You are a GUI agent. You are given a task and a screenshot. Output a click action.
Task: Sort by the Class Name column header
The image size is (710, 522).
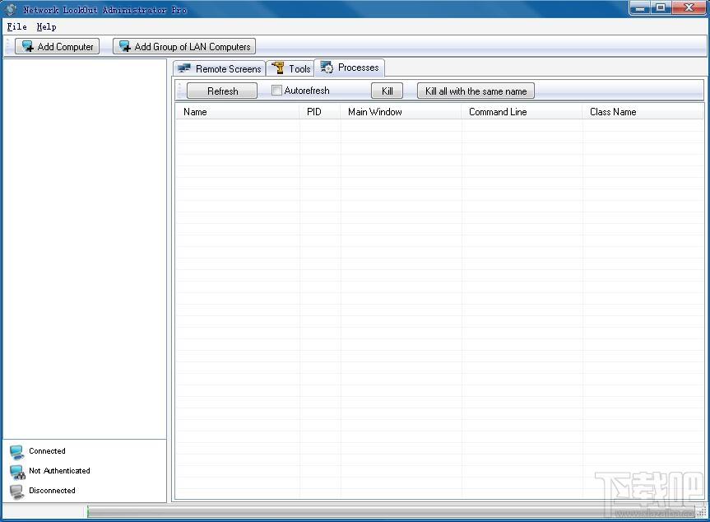[643, 111]
